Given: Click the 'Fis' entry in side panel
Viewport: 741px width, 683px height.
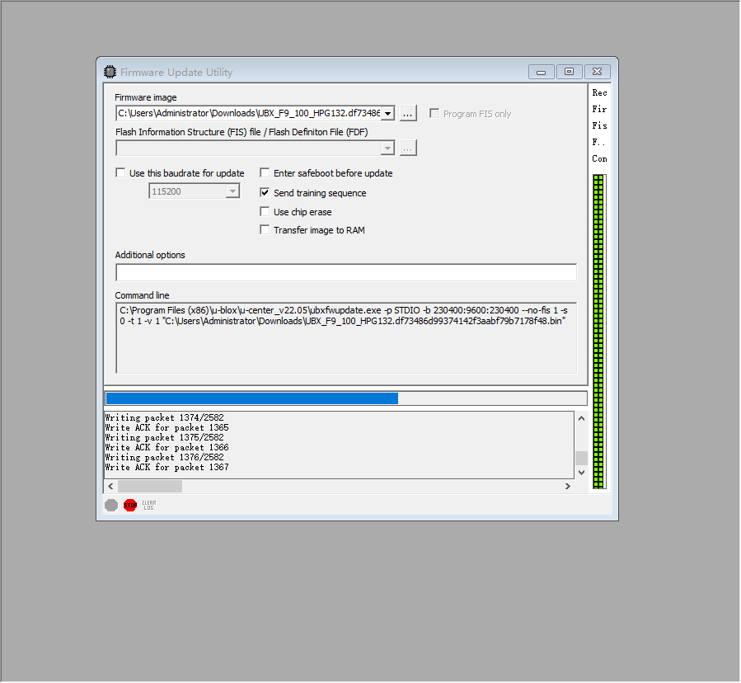Looking at the screenshot, I should point(599,126).
